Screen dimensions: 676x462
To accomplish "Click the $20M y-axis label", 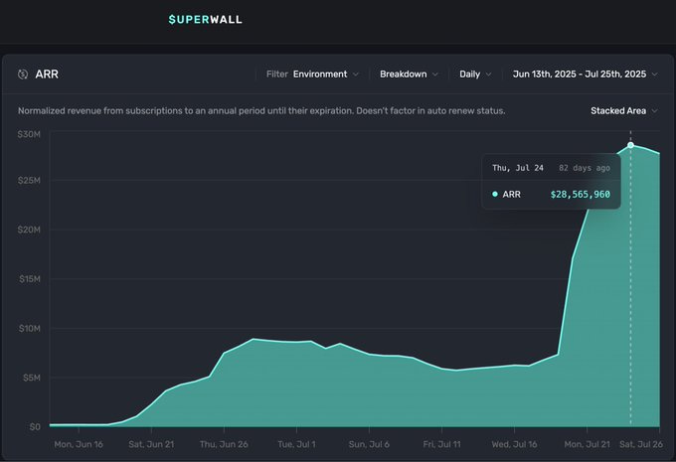I will click(29, 230).
